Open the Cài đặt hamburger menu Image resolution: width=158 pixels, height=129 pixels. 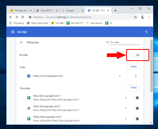pos(13,32)
